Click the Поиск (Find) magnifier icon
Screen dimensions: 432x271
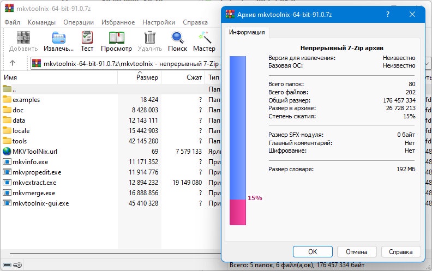click(x=177, y=38)
